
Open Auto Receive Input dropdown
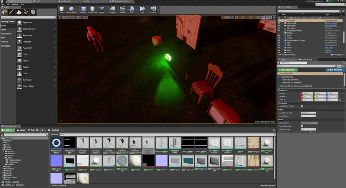click(308, 113)
